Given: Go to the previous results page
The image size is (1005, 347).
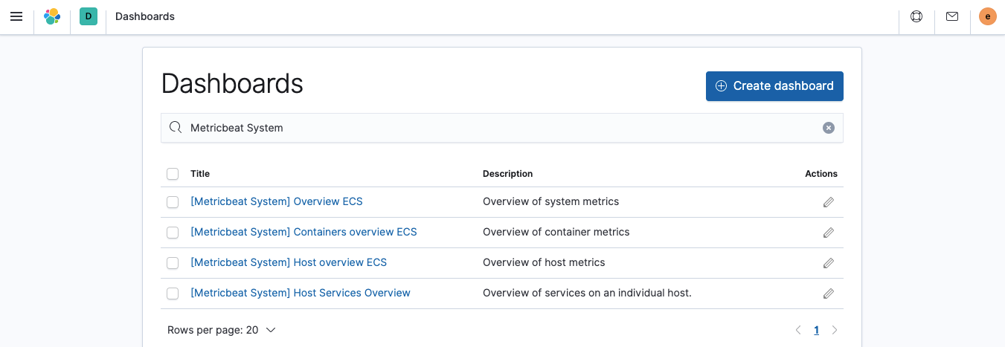Looking at the screenshot, I should (798, 330).
